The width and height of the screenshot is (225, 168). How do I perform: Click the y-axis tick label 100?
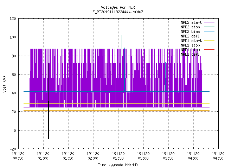click(13, 37)
